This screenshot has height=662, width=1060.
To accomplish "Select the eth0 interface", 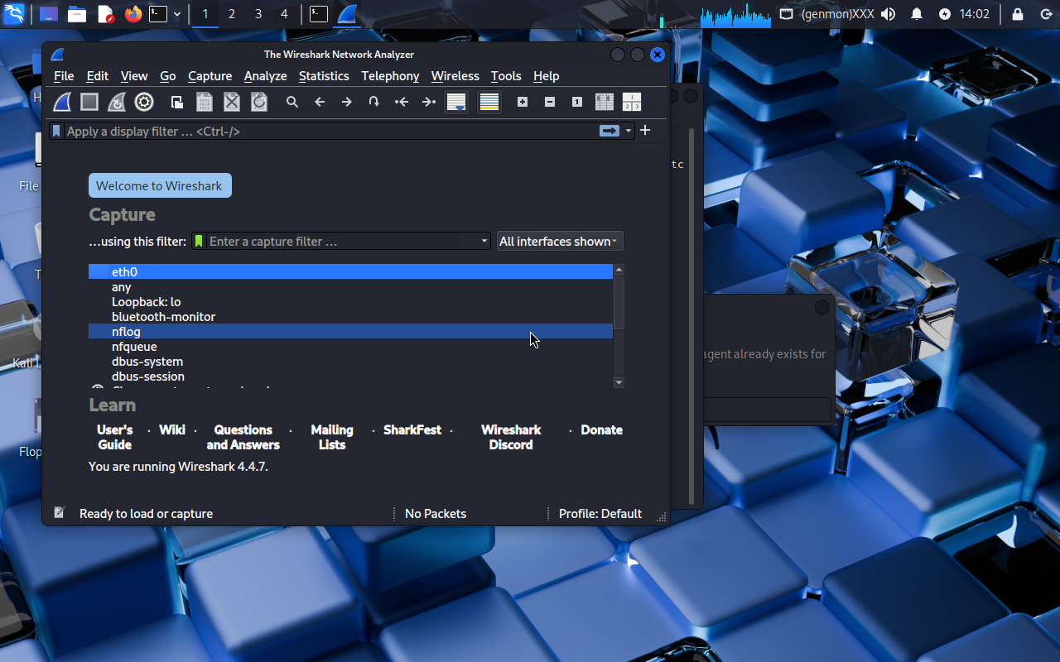I will [350, 271].
